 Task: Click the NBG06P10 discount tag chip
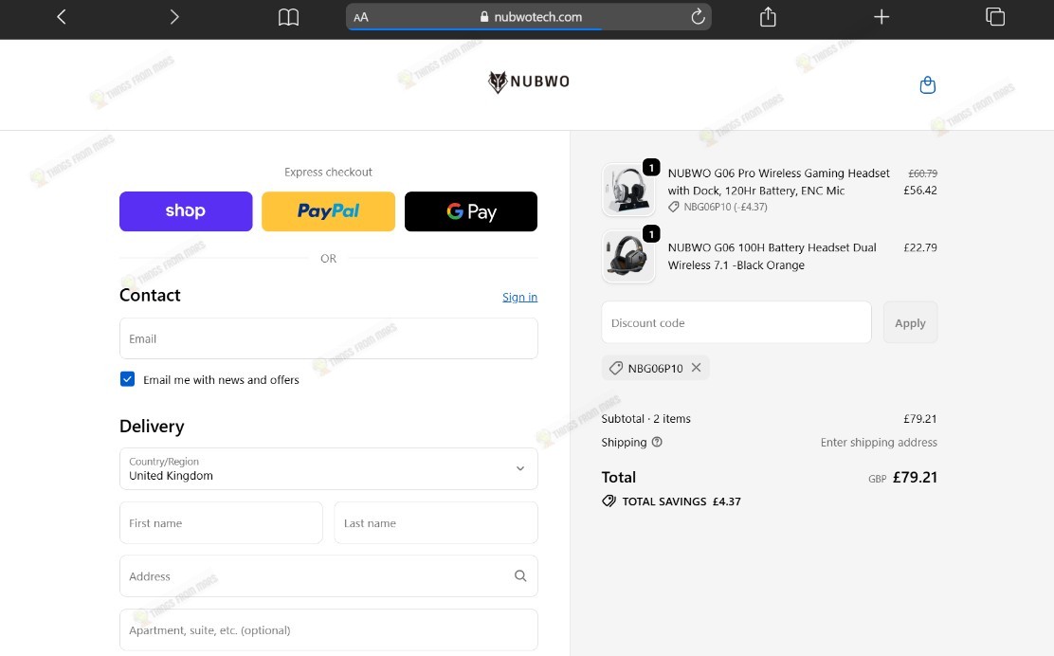coord(655,368)
